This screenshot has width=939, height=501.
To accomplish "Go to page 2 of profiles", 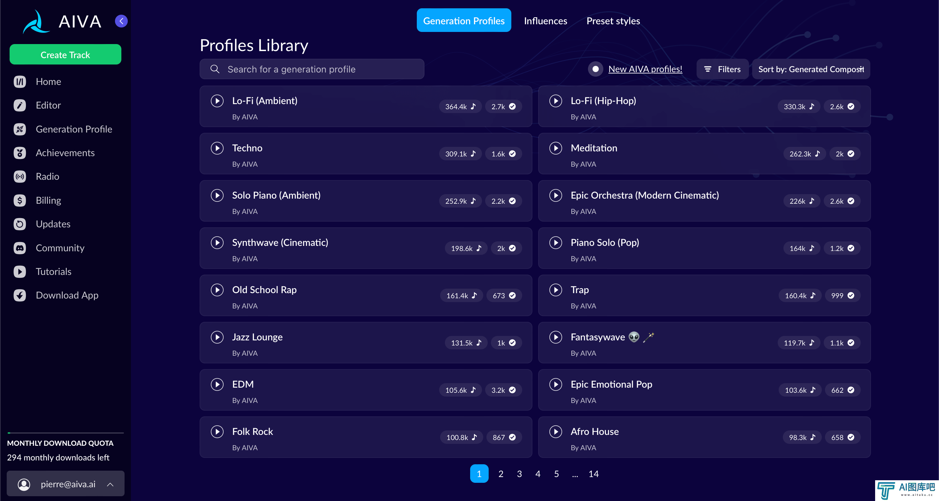I will [501, 474].
